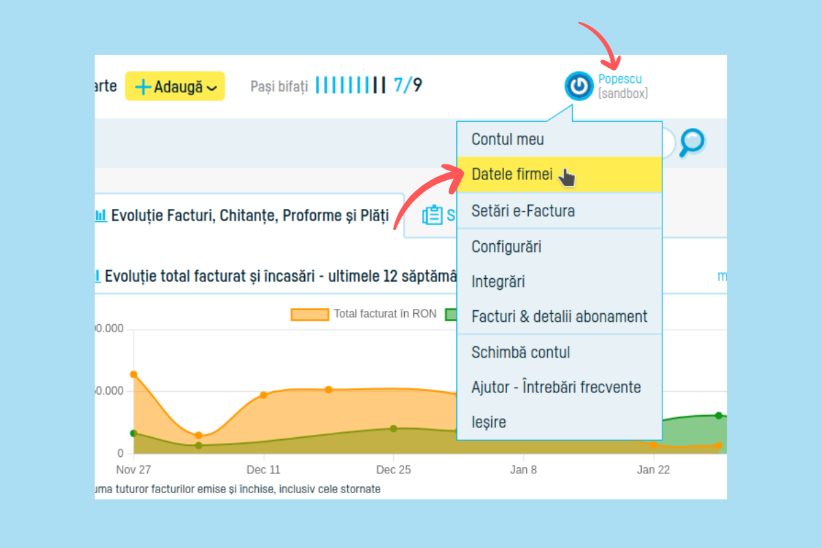Click the plus icon on Adaugă button

142,87
